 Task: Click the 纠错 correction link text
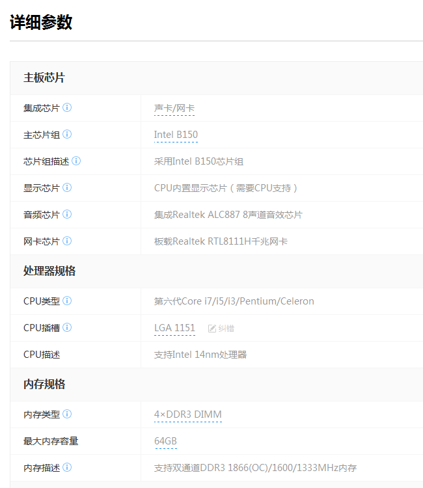click(226, 329)
